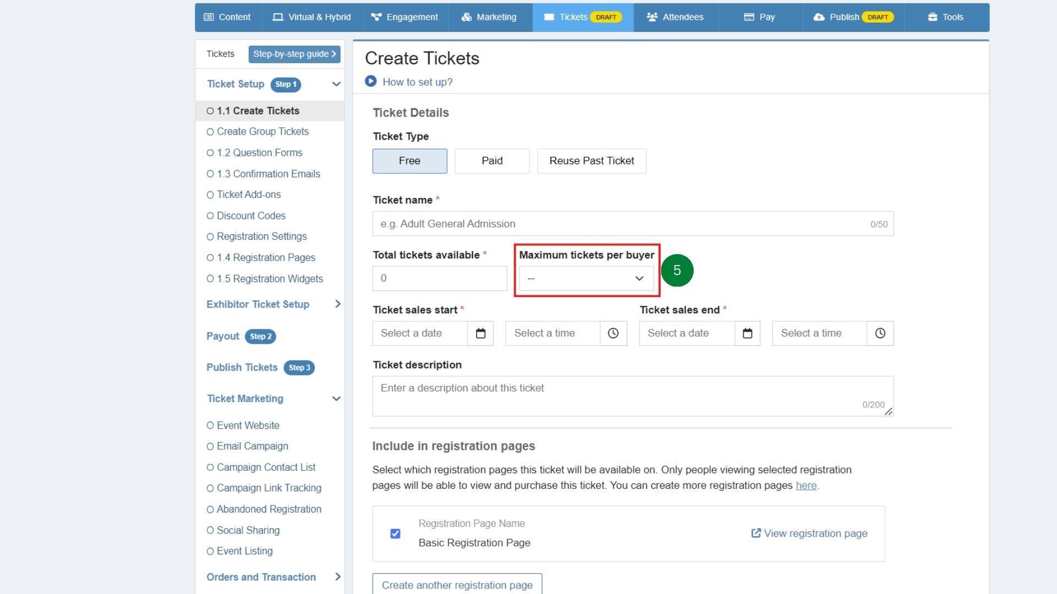Collapse the Ticket Setup section chevron
The image size is (1057, 594).
point(336,84)
